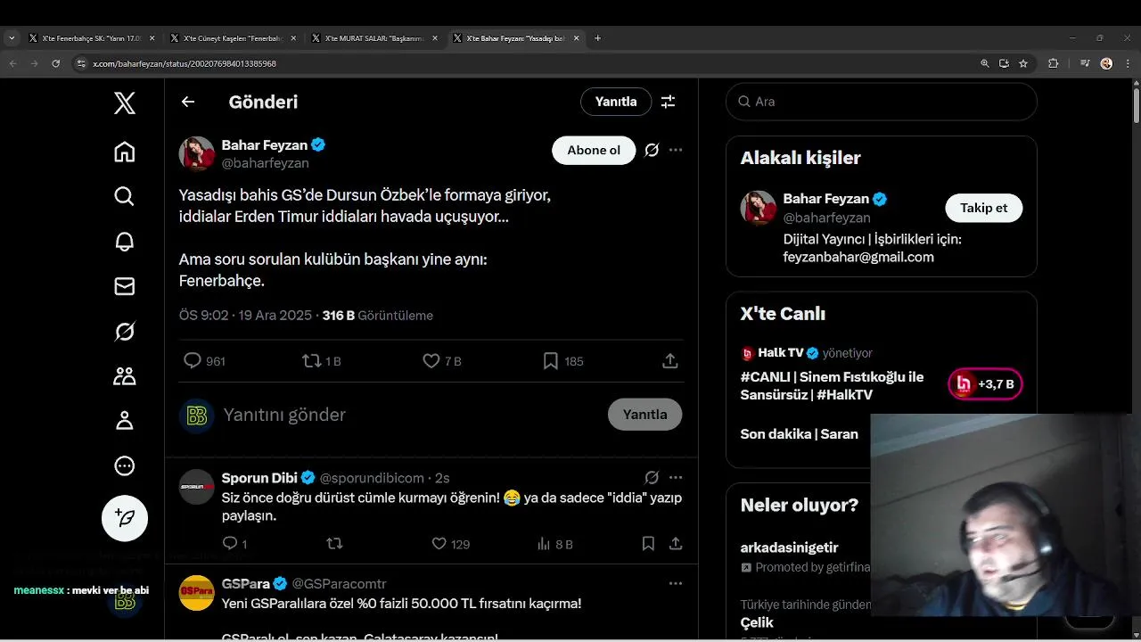Open Bahar Feyzan profile name link in post
The width and height of the screenshot is (1141, 642).
pos(265,144)
